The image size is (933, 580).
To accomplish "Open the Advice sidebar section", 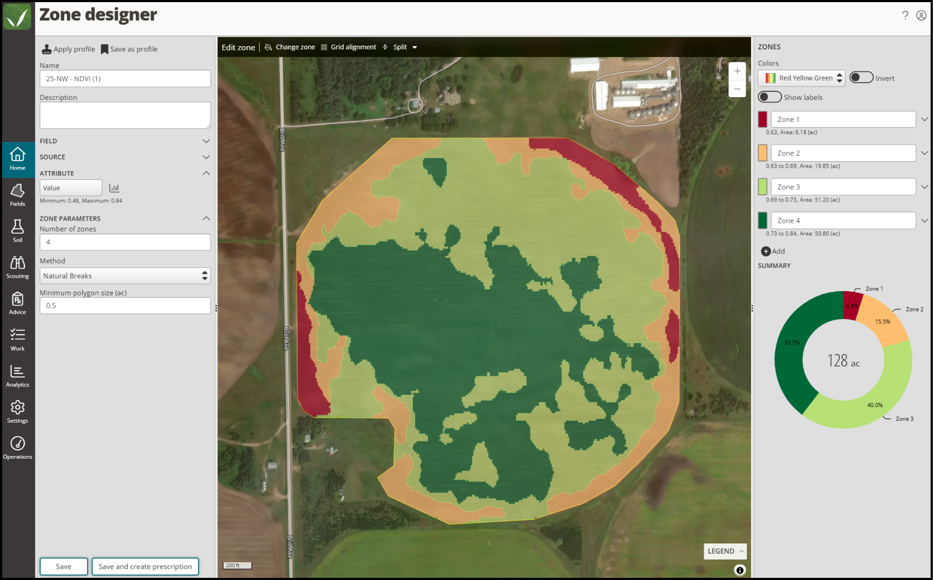I will [x=18, y=303].
